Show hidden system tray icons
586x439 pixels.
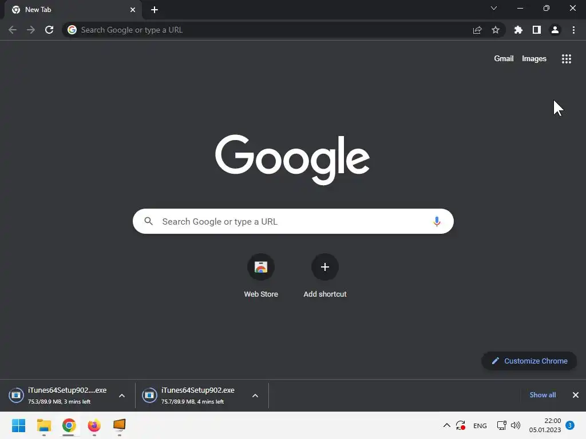(x=446, y=425)
